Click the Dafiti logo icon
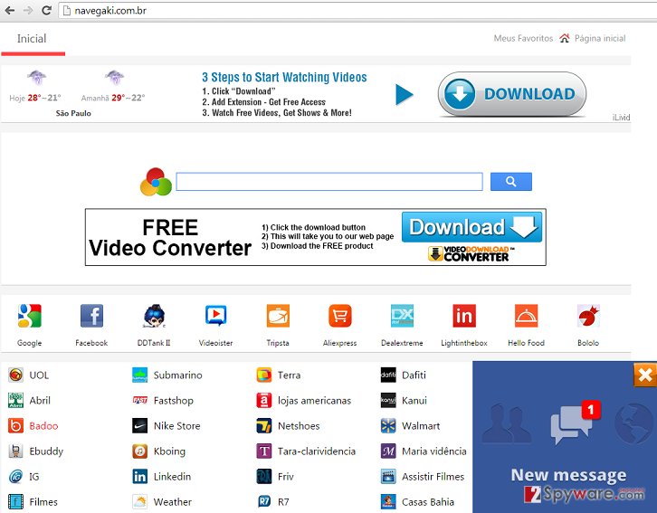657x513 pixels. click(x=388, y=375)
